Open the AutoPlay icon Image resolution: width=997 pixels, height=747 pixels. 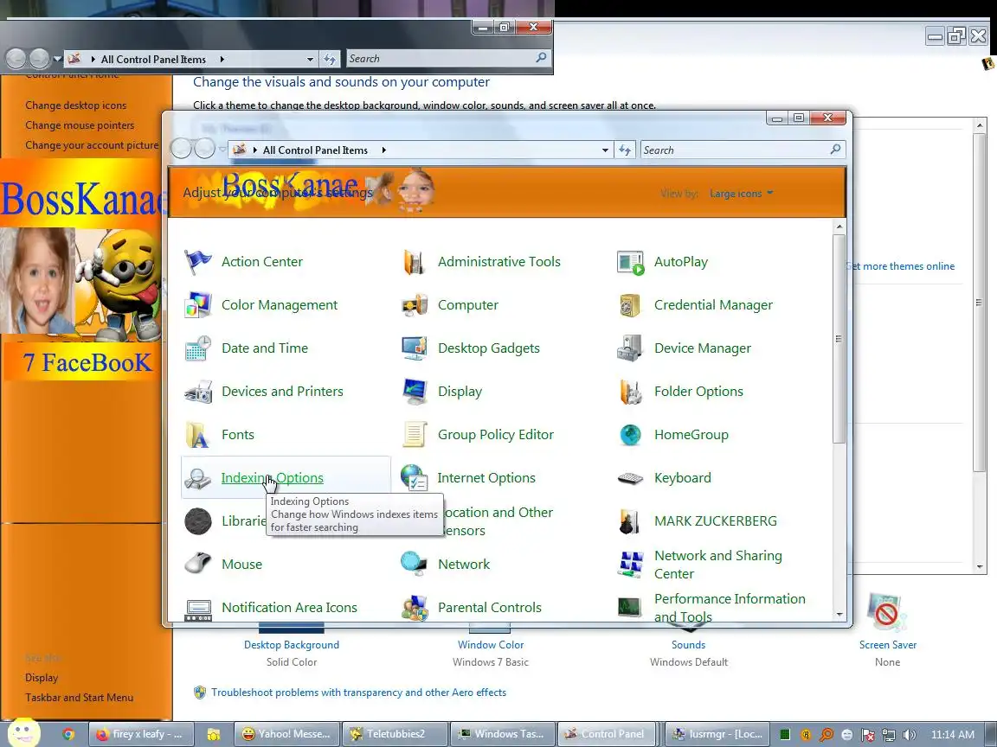click(x=630, y=262)
